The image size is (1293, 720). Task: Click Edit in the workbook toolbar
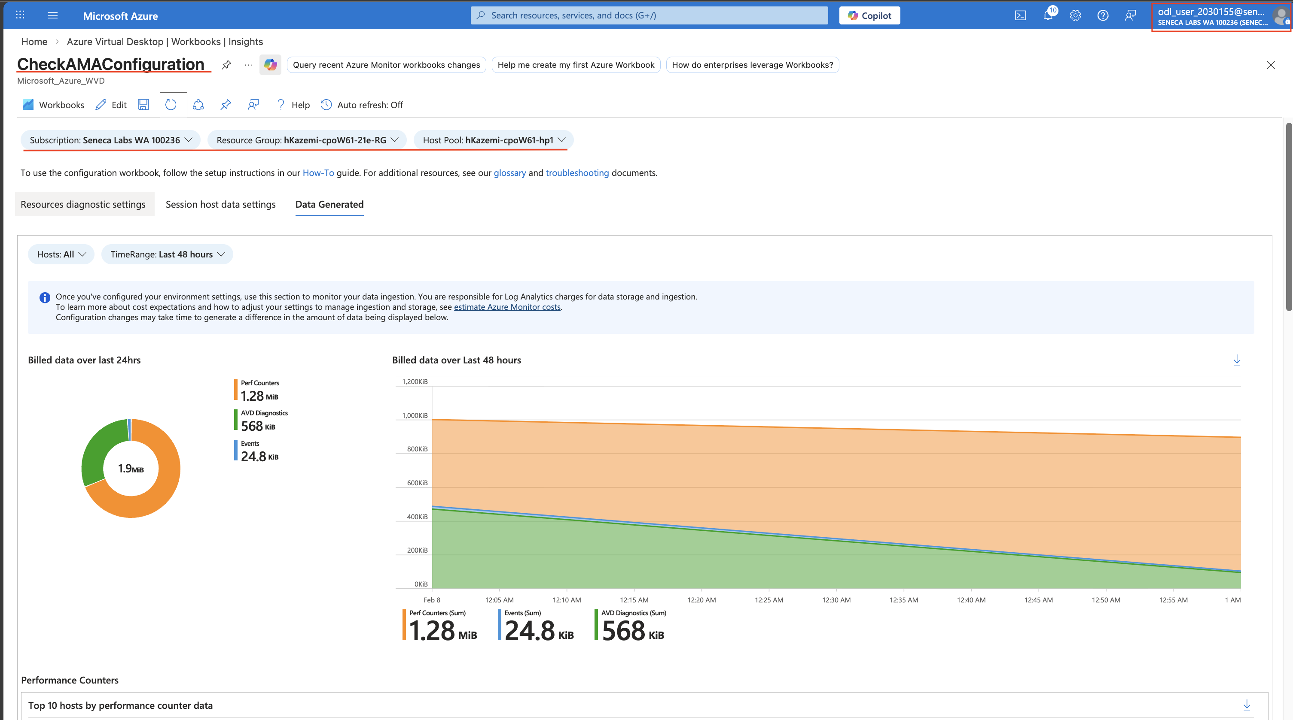coord(111,105)
